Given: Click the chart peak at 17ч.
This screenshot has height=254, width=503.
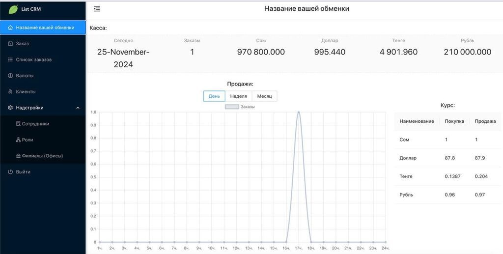Looking at the screenshot, I should point(299,112).
